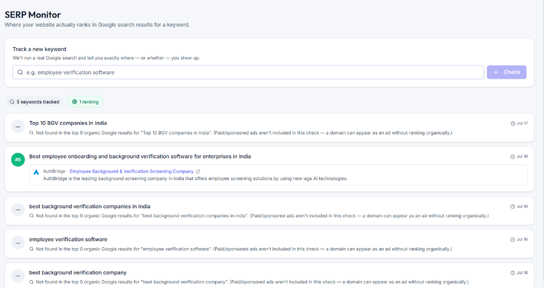Click magnifier icon in 'employee verification software' not-found message
Screen dimensions: 544x288
point(31,249)
